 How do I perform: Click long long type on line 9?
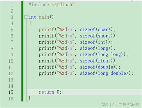tap(109, 54)
